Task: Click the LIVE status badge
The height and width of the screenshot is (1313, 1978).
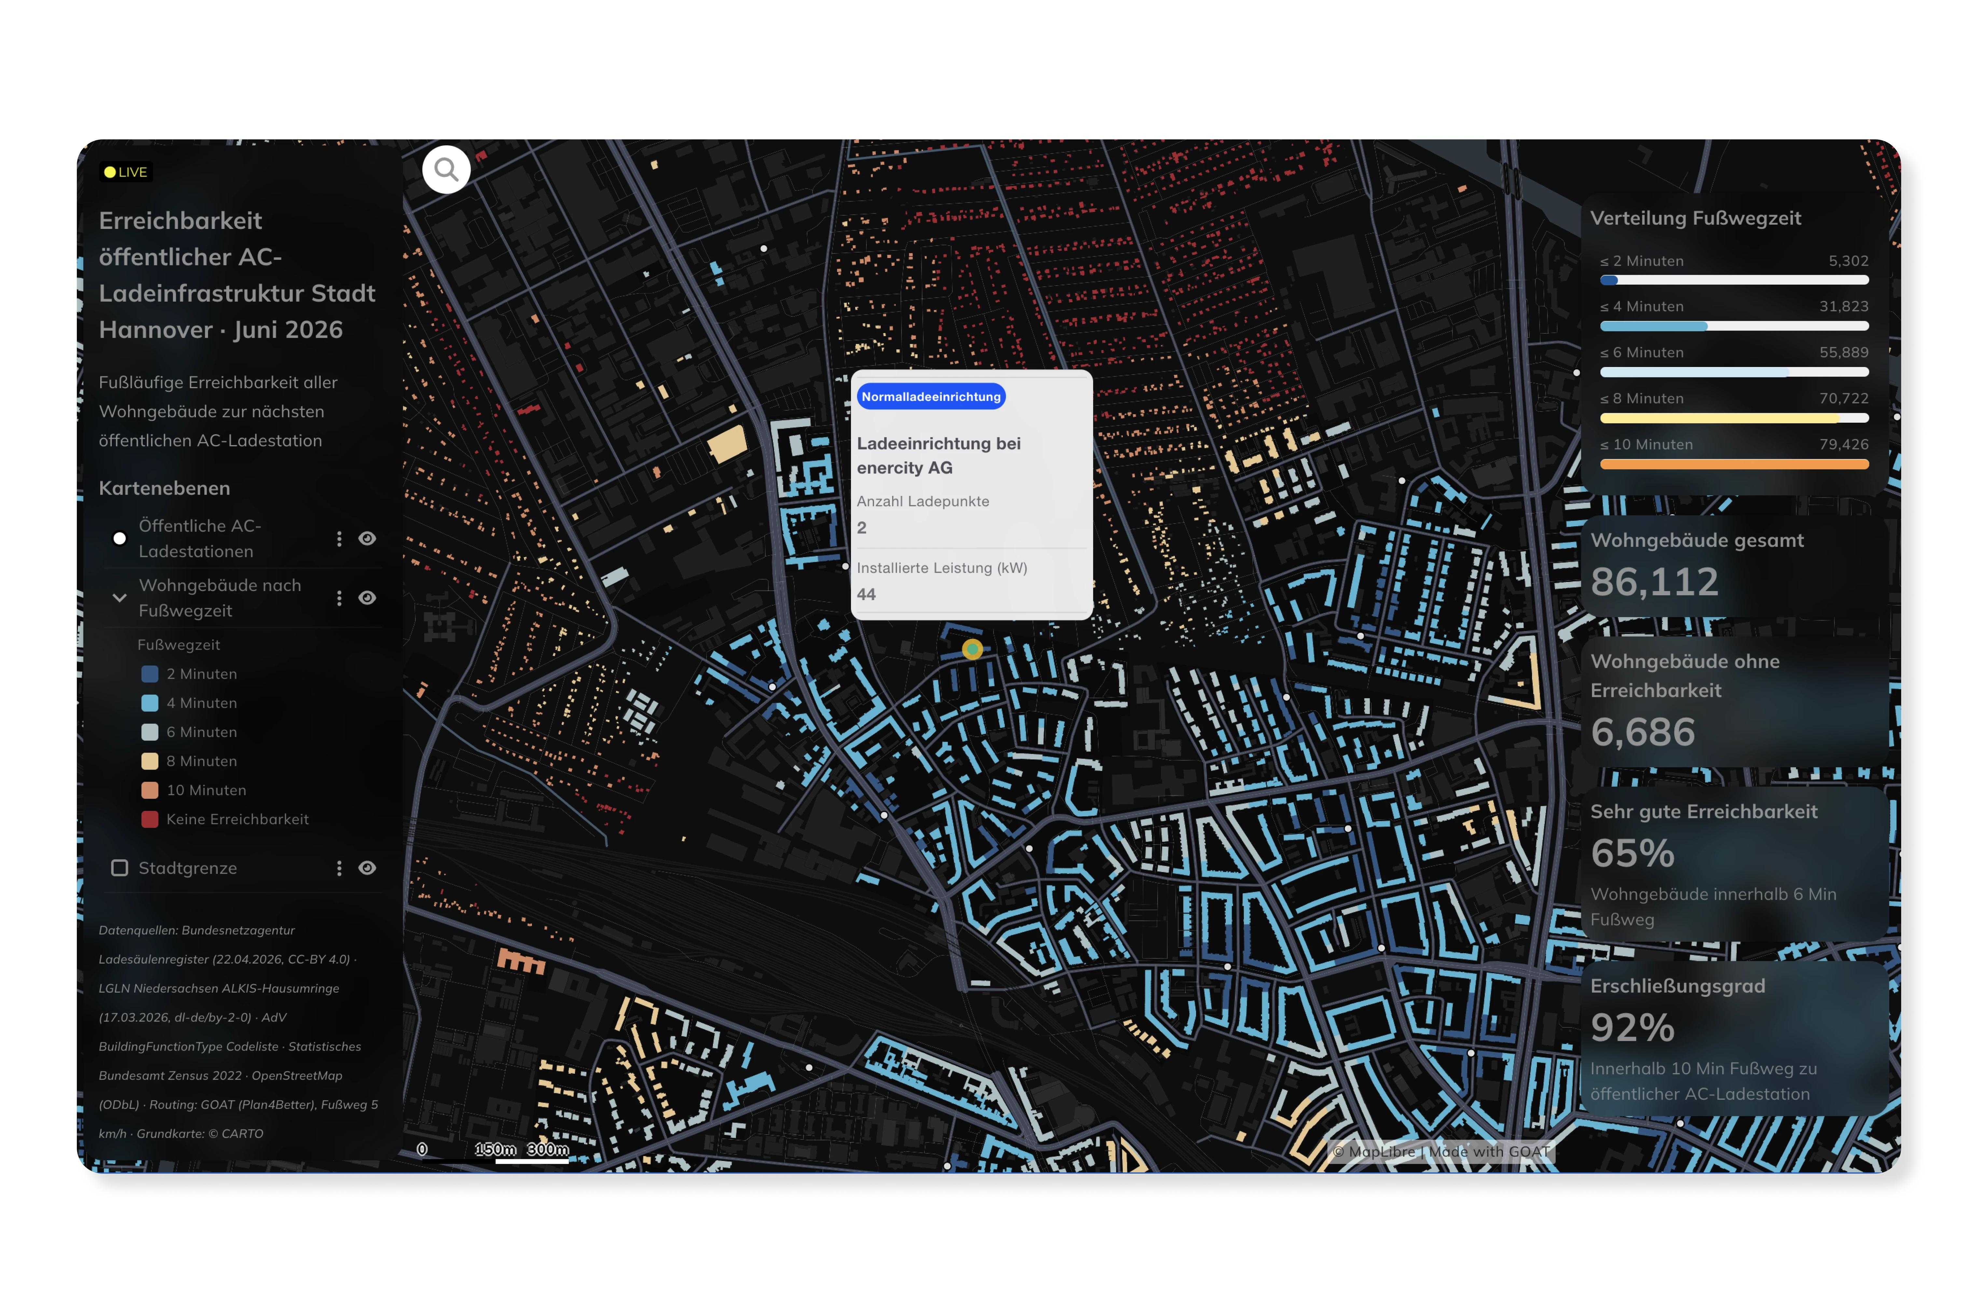Action: pyautogui.click(x=126, y=172)
